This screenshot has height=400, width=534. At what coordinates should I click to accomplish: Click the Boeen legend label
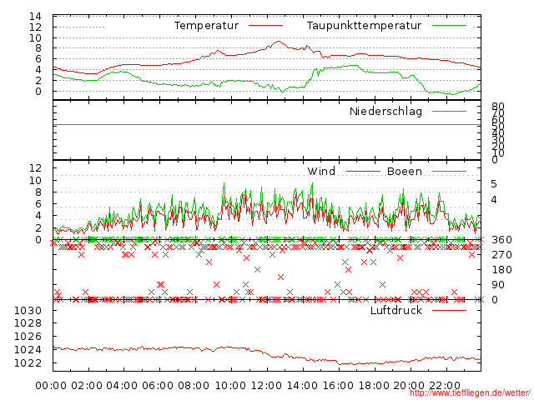tap(405, 171)
